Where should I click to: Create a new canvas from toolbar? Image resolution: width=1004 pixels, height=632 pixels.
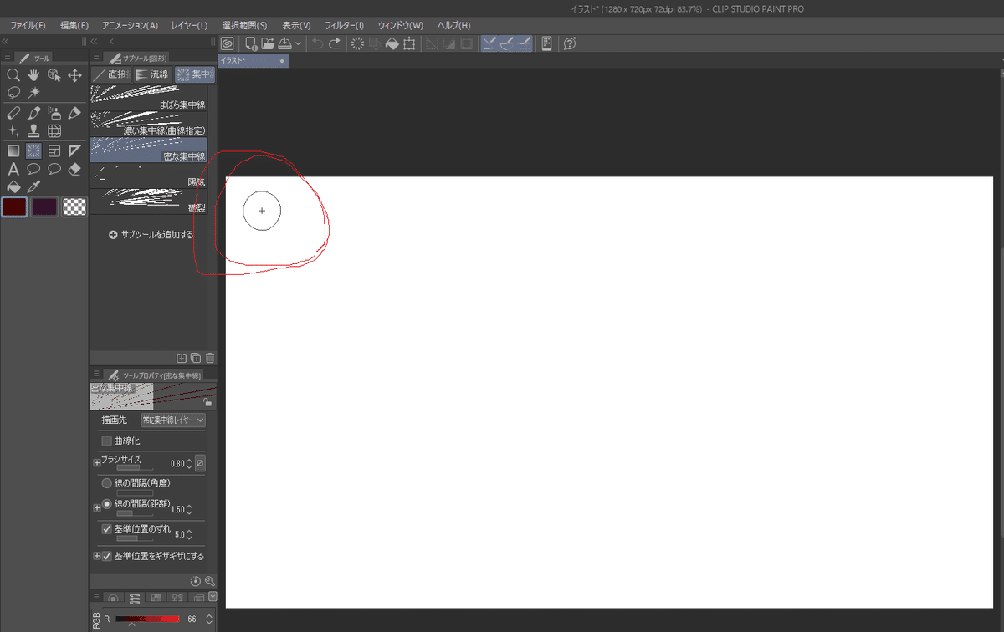point(251,43)
